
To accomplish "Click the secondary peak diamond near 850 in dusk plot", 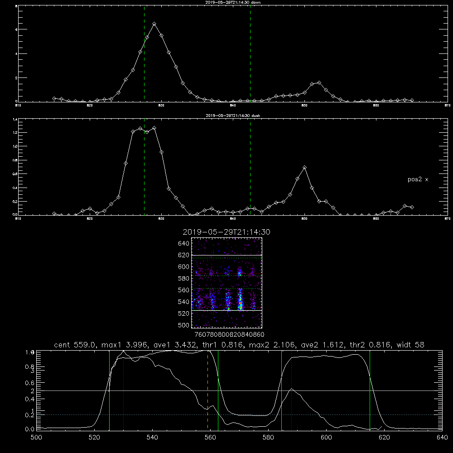I will pos(304,167).
